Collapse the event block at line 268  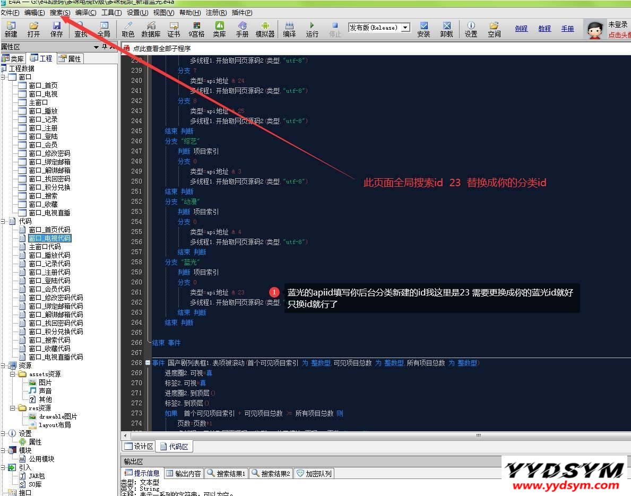148,363
